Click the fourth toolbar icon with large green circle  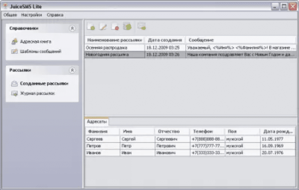128,26
